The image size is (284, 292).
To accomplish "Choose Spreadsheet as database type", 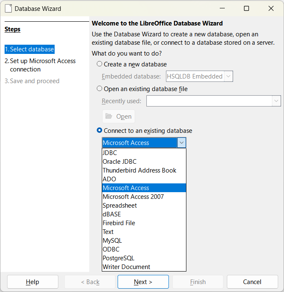I will click(x=144, y=206).
